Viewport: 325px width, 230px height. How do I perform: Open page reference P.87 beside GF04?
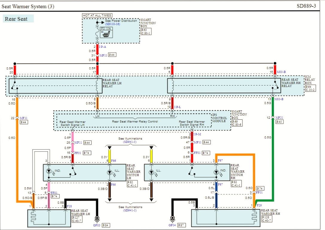tap(181, 225)
